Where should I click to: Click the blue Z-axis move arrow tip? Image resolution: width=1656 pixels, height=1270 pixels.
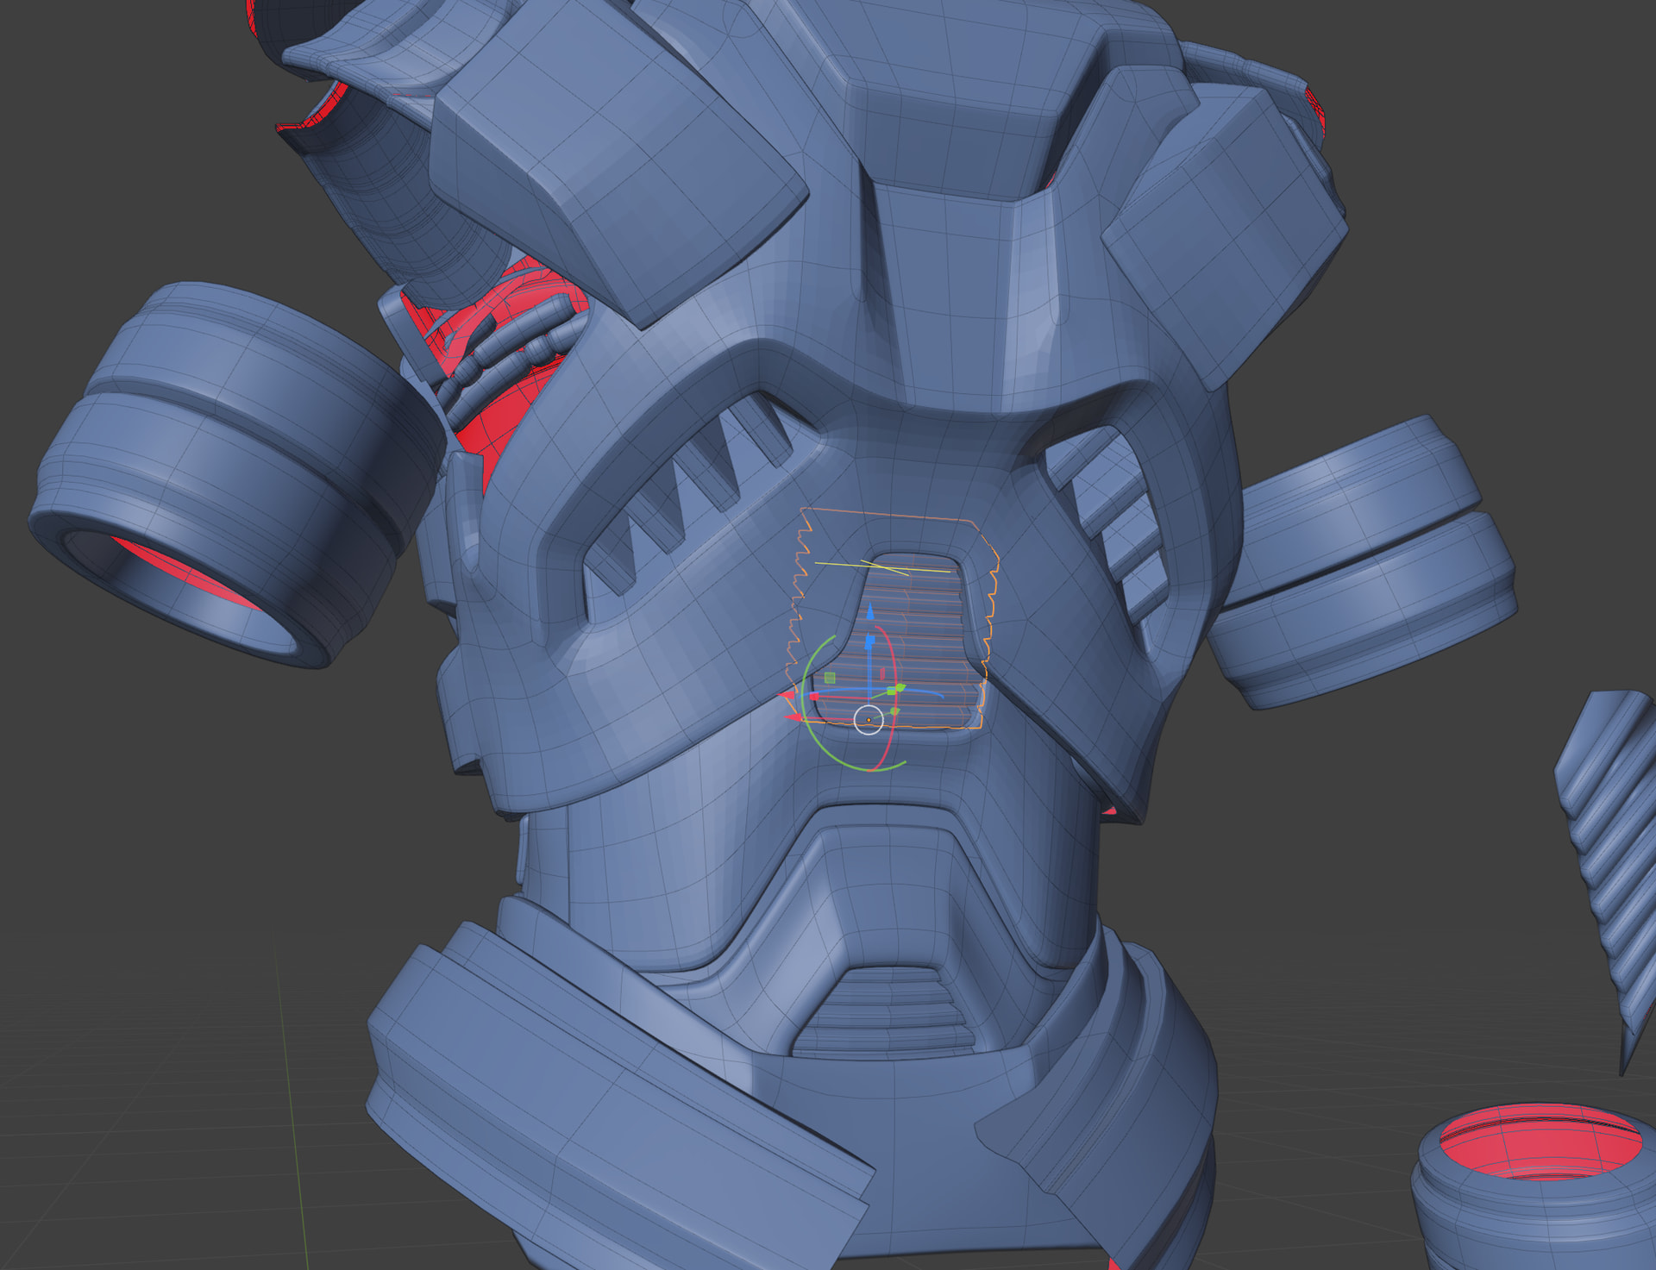coord(869,613)
